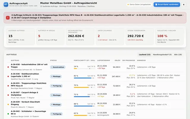Click the +23 Tage delay text
The height and width of the screenshot is (119, 190).
point(101,78)
